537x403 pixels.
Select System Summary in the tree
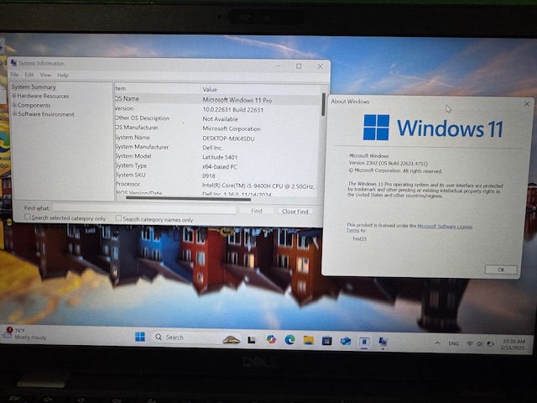(34, 86)
